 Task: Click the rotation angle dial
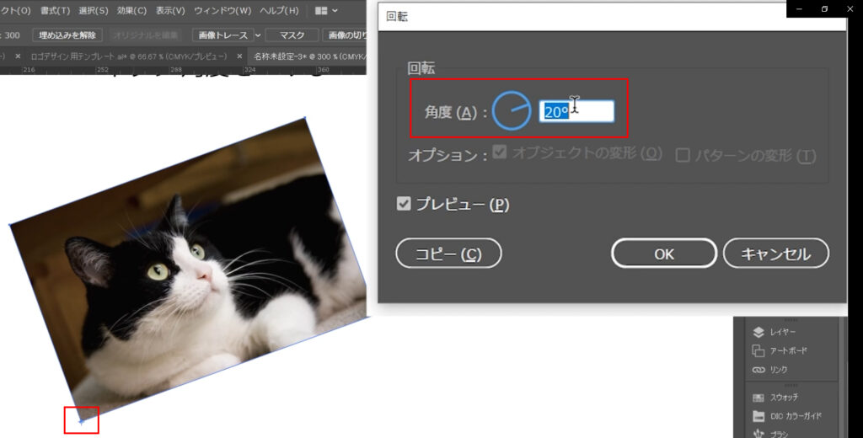[512, 111]
